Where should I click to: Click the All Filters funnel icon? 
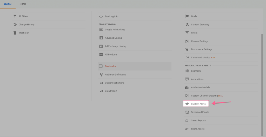[15, 16]
